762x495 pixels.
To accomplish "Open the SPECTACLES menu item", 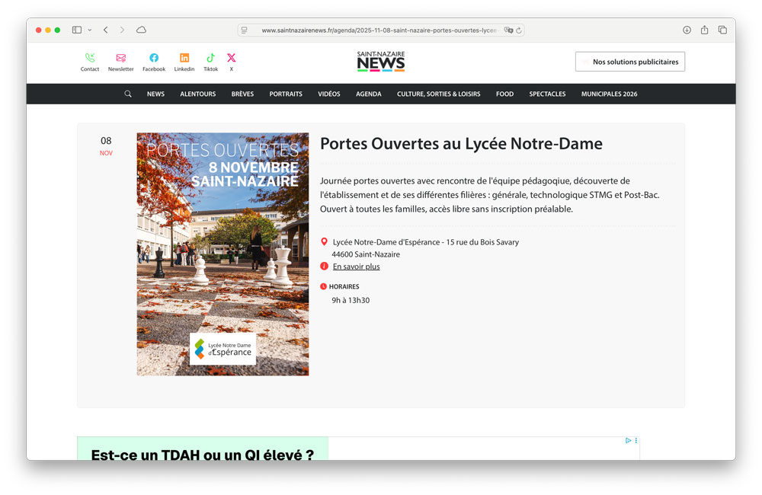I will tap(547, 94).
